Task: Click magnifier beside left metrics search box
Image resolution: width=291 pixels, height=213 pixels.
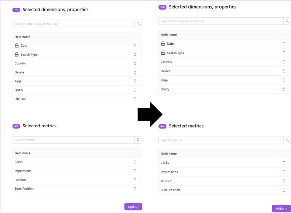Action: (x=138, y=140)
